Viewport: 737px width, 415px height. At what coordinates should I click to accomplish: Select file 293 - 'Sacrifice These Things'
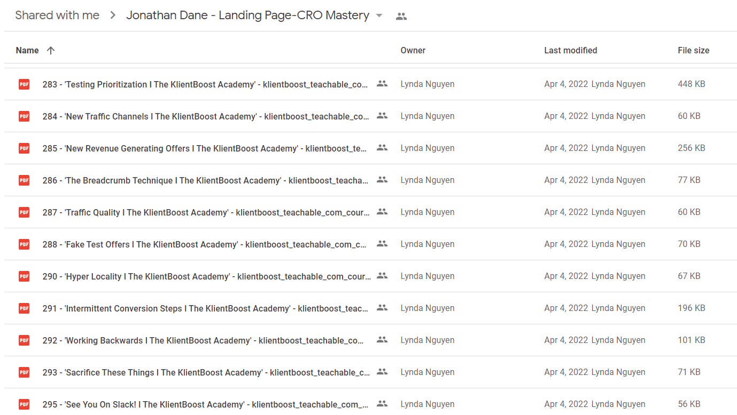[206, 372]
